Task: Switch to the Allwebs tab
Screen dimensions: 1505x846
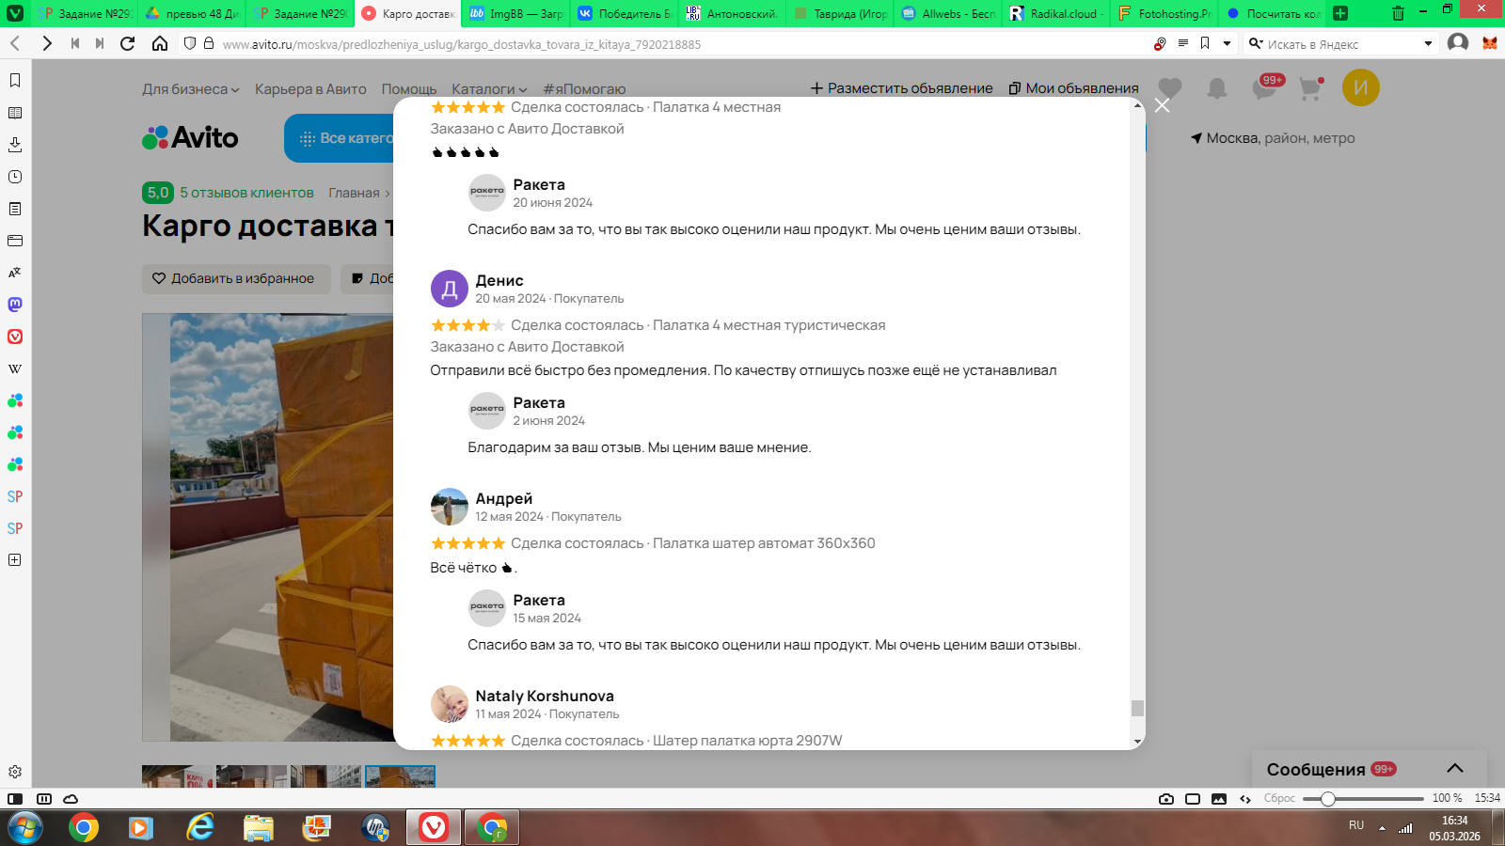Action: click(x=949, y=13)
